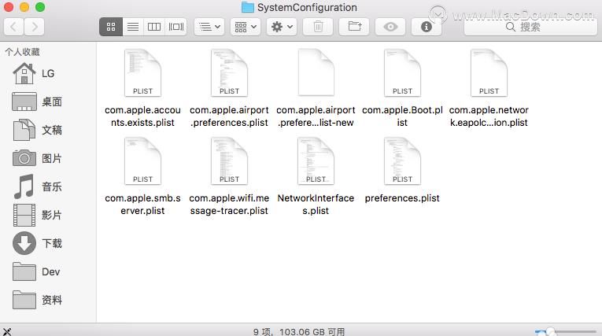Image resolution: width=602 pixels, height=336 pixels.
Task: Open 下载 downloads in sidebar
Action: point(37,243)
